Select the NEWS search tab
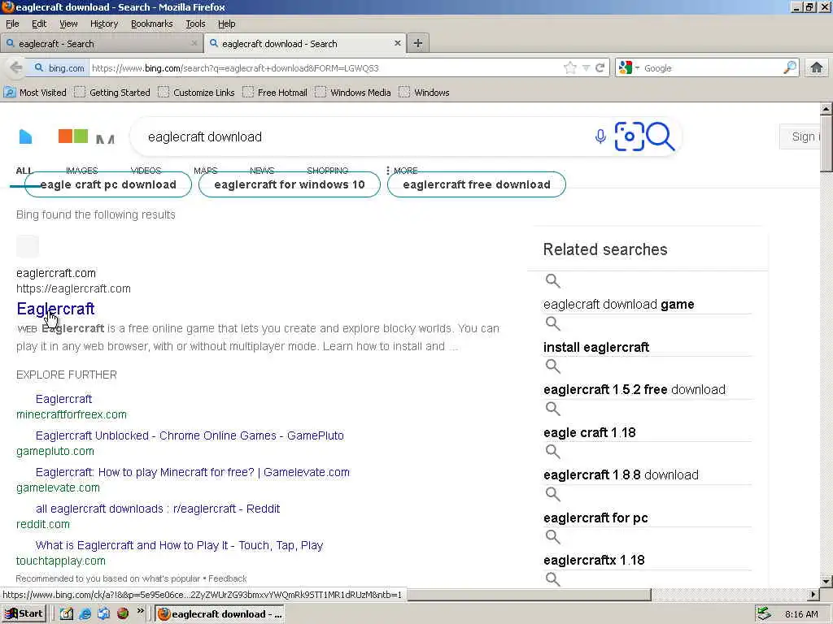This screenshot has height=624, width=833. point(262,171)
